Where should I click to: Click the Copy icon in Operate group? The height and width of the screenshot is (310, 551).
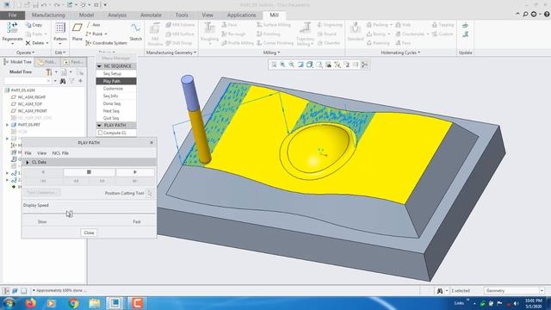click(28, 25)
